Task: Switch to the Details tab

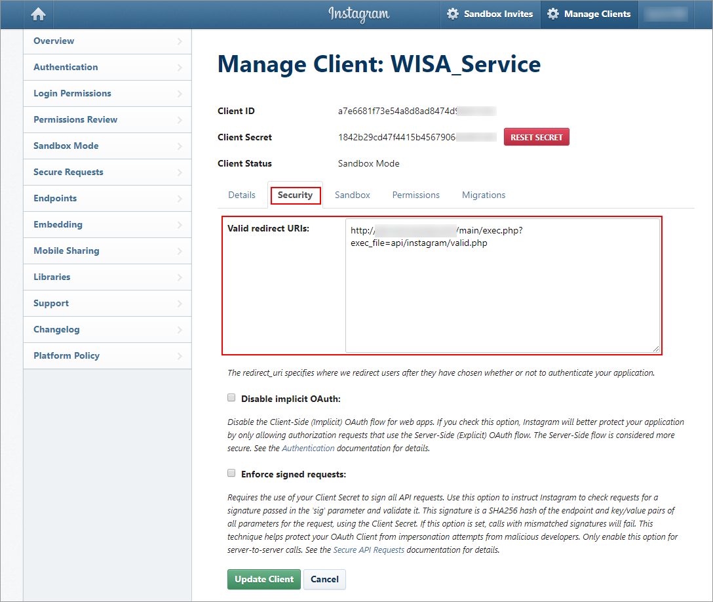Action: 241,195
